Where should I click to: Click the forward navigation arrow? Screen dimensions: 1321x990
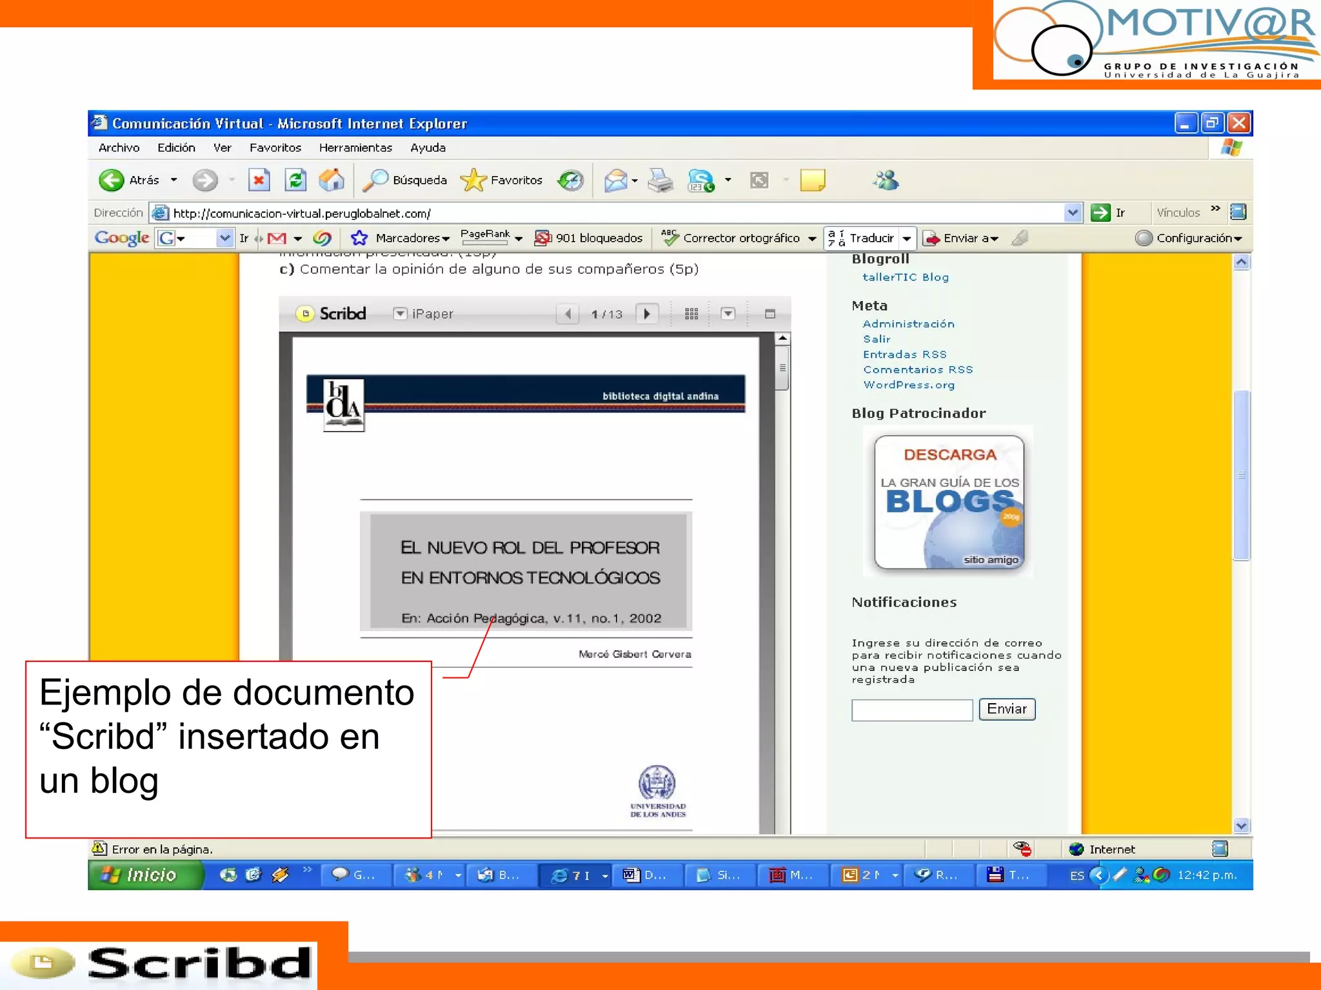click(205, 180)
